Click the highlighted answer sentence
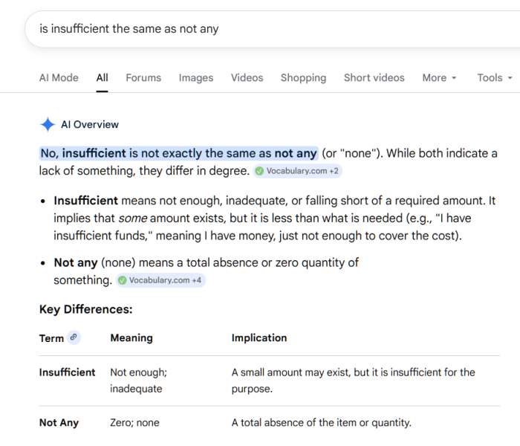 pyautogui.click(x=178, y=153)
